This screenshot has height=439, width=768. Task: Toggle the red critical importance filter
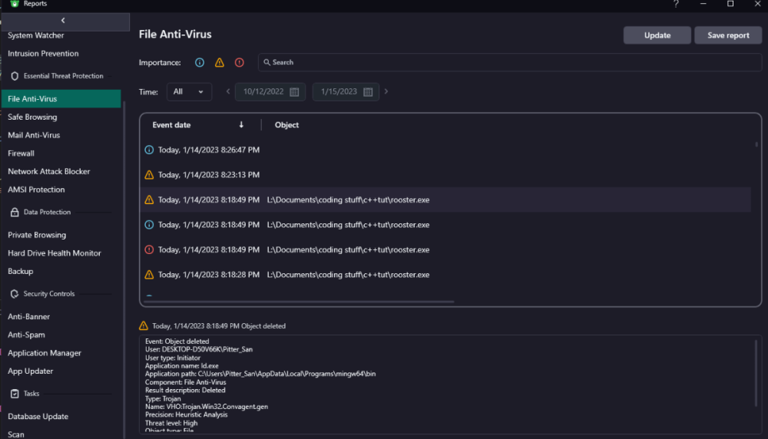click(240, 62)
